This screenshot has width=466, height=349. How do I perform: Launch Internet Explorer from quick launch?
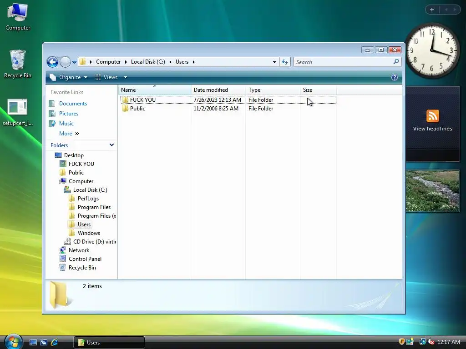[x=55, y=342]
